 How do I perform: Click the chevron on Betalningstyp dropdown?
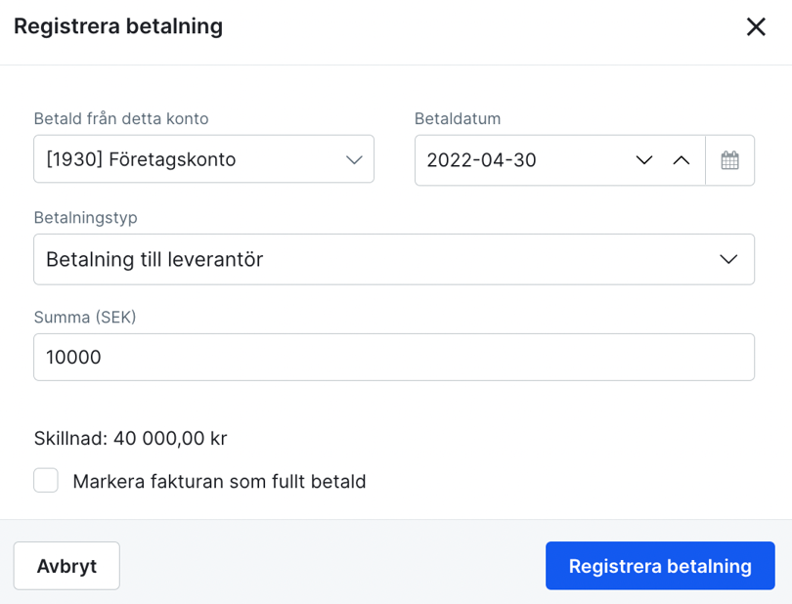pyautogui.click(x=727, y=259)
